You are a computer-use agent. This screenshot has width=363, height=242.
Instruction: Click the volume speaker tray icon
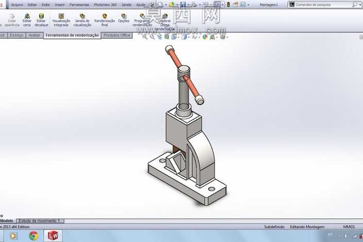pyautogui.click(x=346, y=236)
